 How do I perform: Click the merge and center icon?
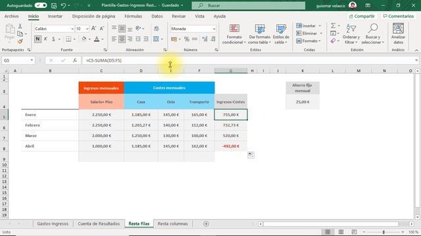click(156, 39)
